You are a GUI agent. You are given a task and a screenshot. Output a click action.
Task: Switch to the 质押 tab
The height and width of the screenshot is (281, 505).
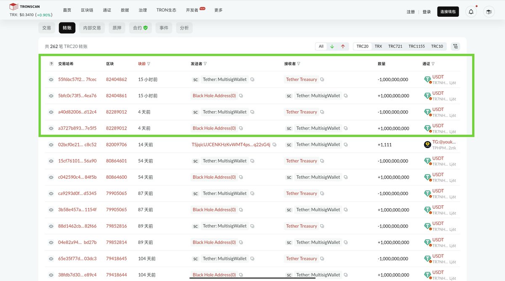coord(117,28)
